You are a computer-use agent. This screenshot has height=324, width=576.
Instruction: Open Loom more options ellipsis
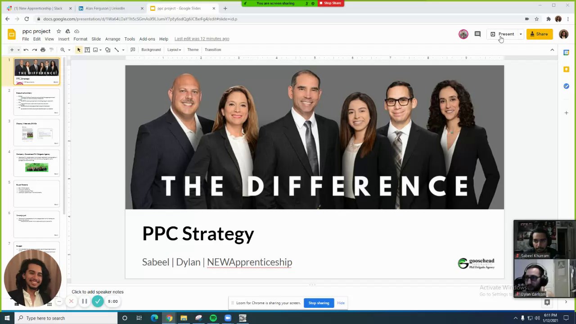click(x=59, y=301)
